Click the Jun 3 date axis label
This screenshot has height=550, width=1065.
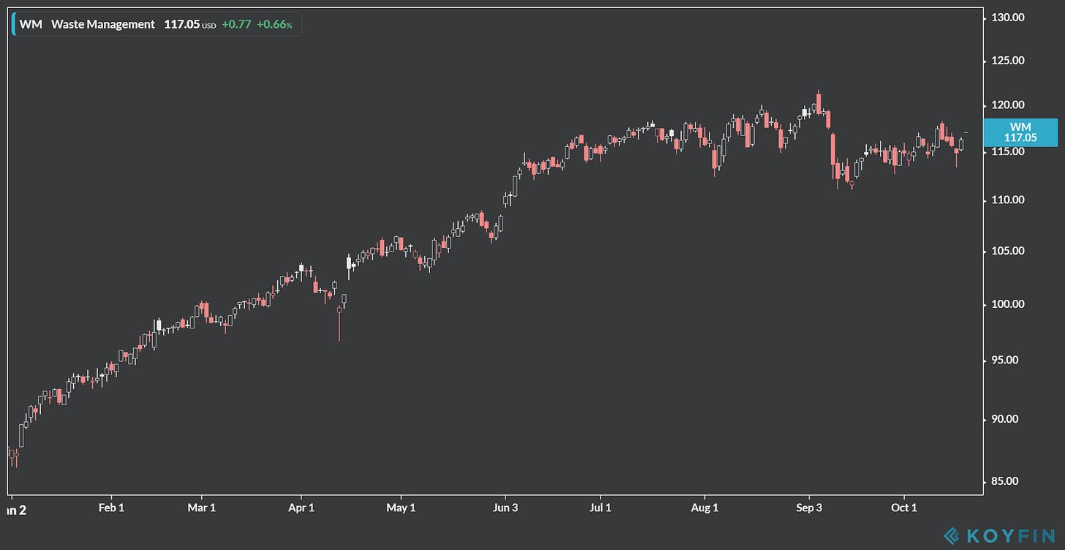(x=505, y=508)
